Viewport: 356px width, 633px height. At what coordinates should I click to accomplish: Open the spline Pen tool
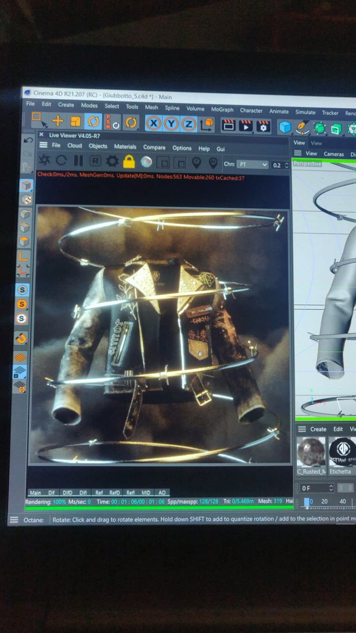(x=302, y=128)
